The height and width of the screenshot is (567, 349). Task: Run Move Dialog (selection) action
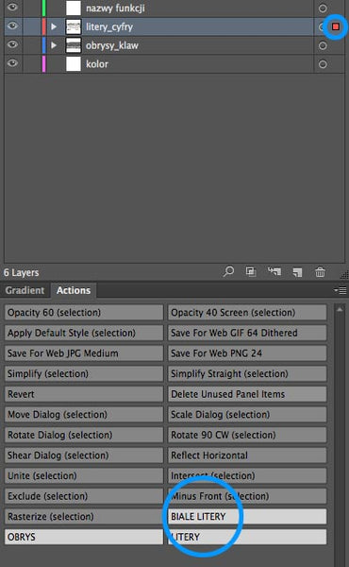tap(84, 415)
